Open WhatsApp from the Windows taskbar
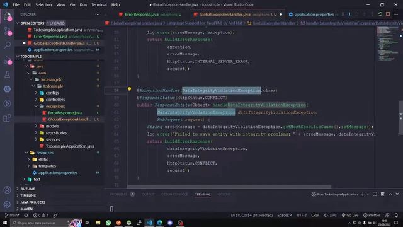 click(x=108, y=223)
